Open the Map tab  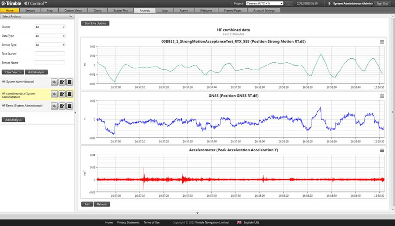(x=50, y=10)
